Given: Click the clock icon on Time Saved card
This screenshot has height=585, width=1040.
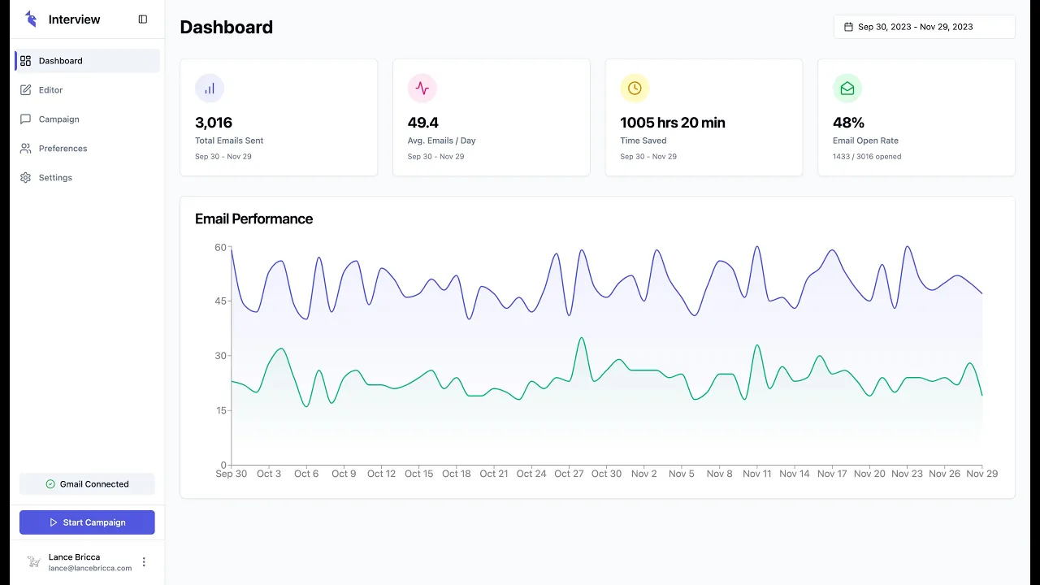Looking at the screenshot, I should (x=635, y=89).
